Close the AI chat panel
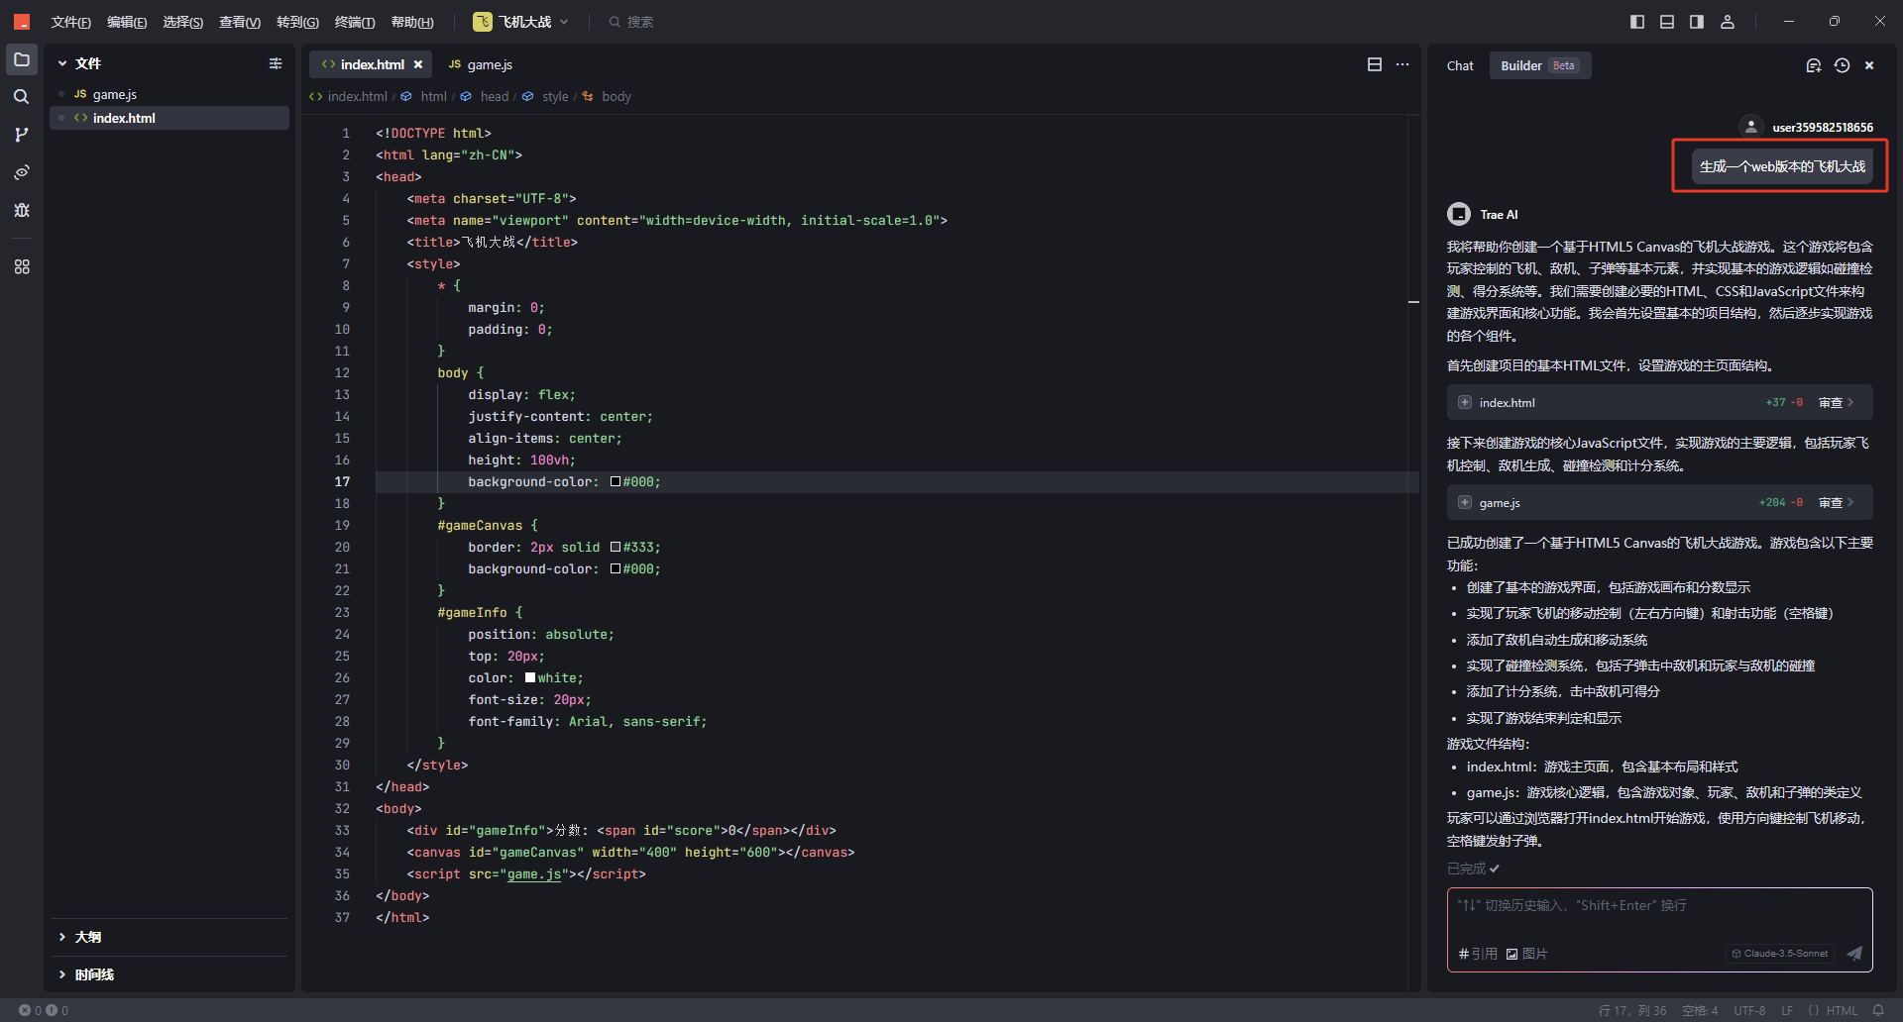The width and height of the screenshot is (1903, 1022). pyautogui.click(x=1869, y=65)
